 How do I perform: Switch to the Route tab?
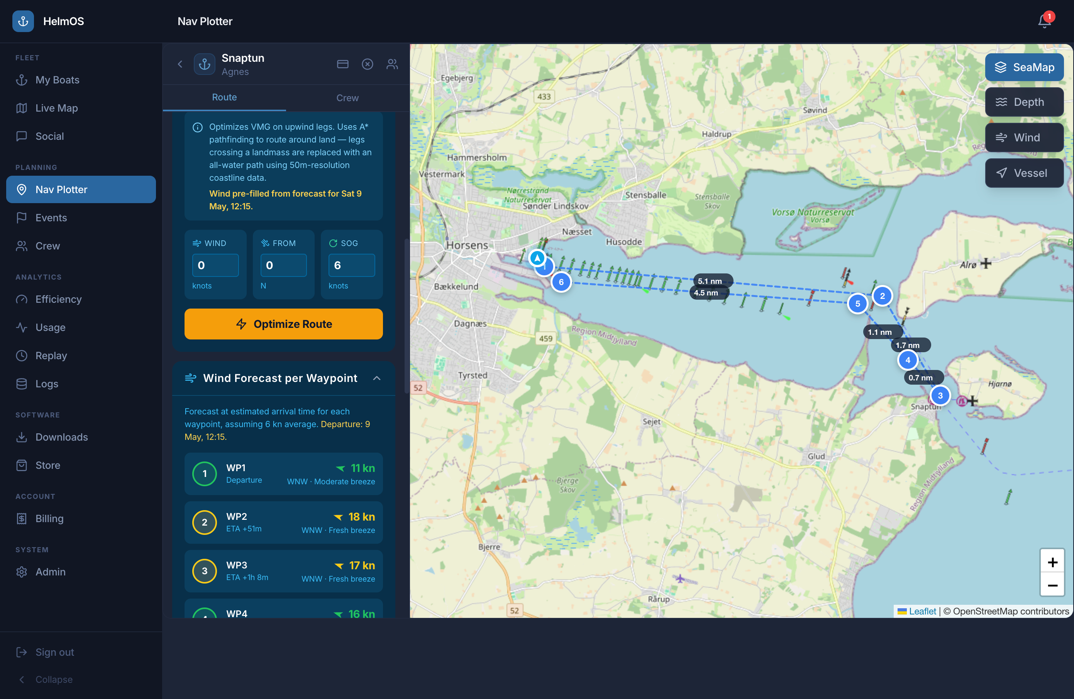coord(224,98)
